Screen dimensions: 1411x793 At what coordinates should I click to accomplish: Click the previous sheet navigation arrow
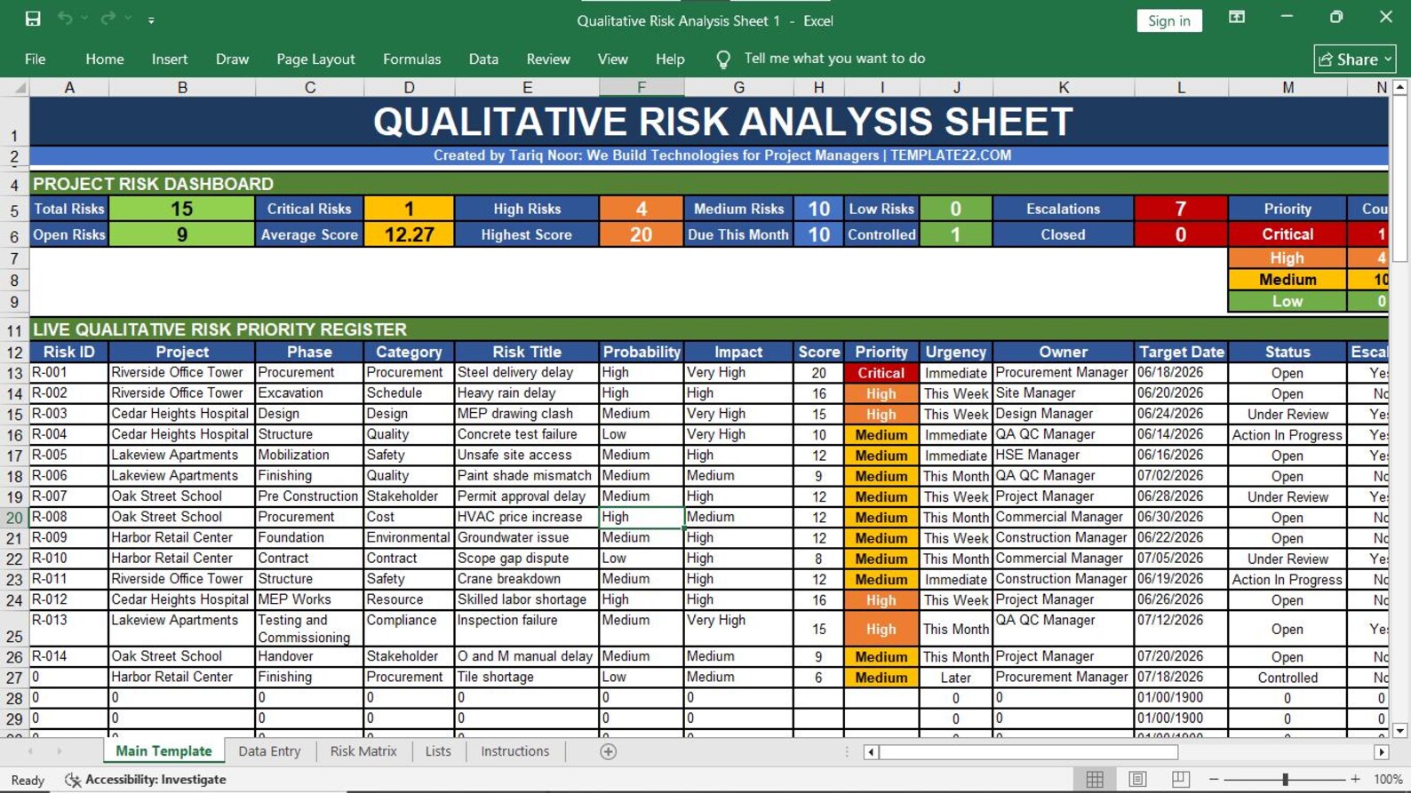(x=31, y=752)
